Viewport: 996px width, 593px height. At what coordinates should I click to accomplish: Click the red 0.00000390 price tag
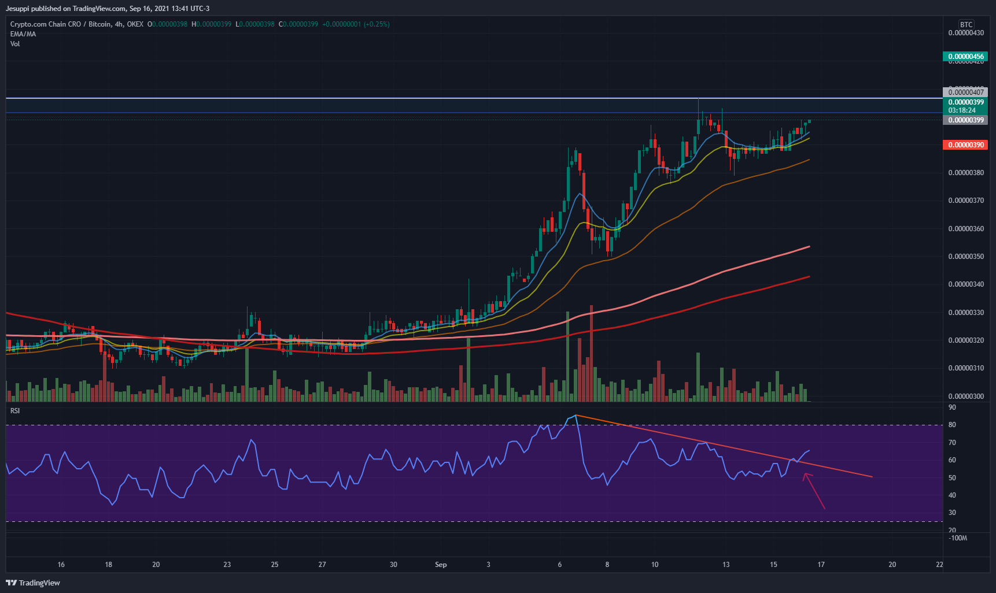point(965,144)
